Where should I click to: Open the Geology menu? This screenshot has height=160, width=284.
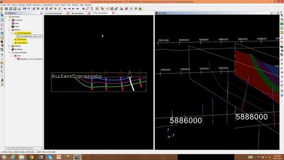tap(22, 5)
